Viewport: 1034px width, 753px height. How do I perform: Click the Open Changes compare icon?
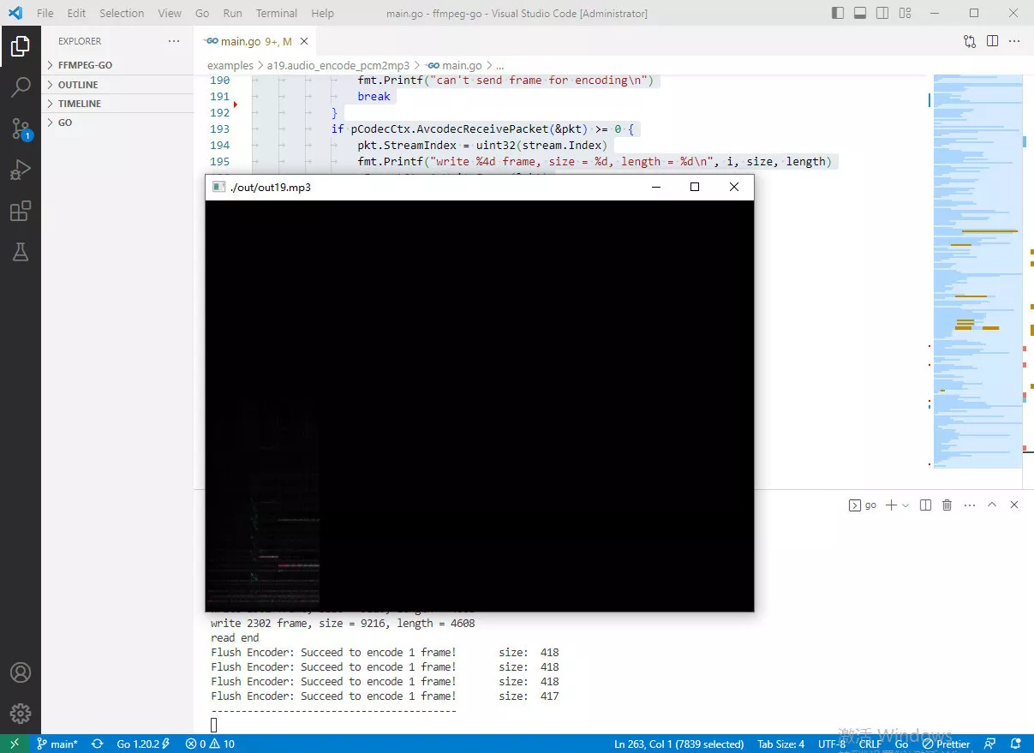(970, 41)
